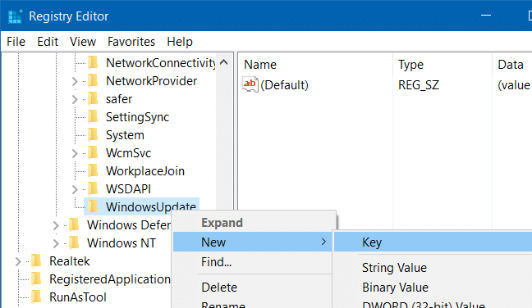The width and height of the screenshot is (532, 308).
Task: Click the safer folder icon
Action: tap(93, 99)
